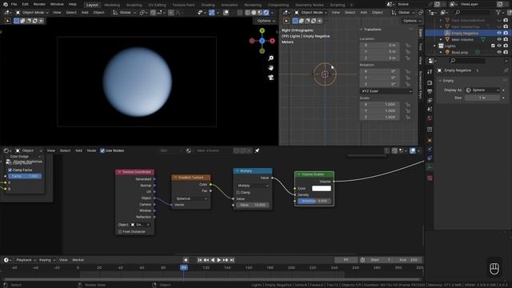The width and height of the screenshot is (512, 288).
Task: Hide Empty Negative in viewport via eye icon
Action: [x=499, y=33]
